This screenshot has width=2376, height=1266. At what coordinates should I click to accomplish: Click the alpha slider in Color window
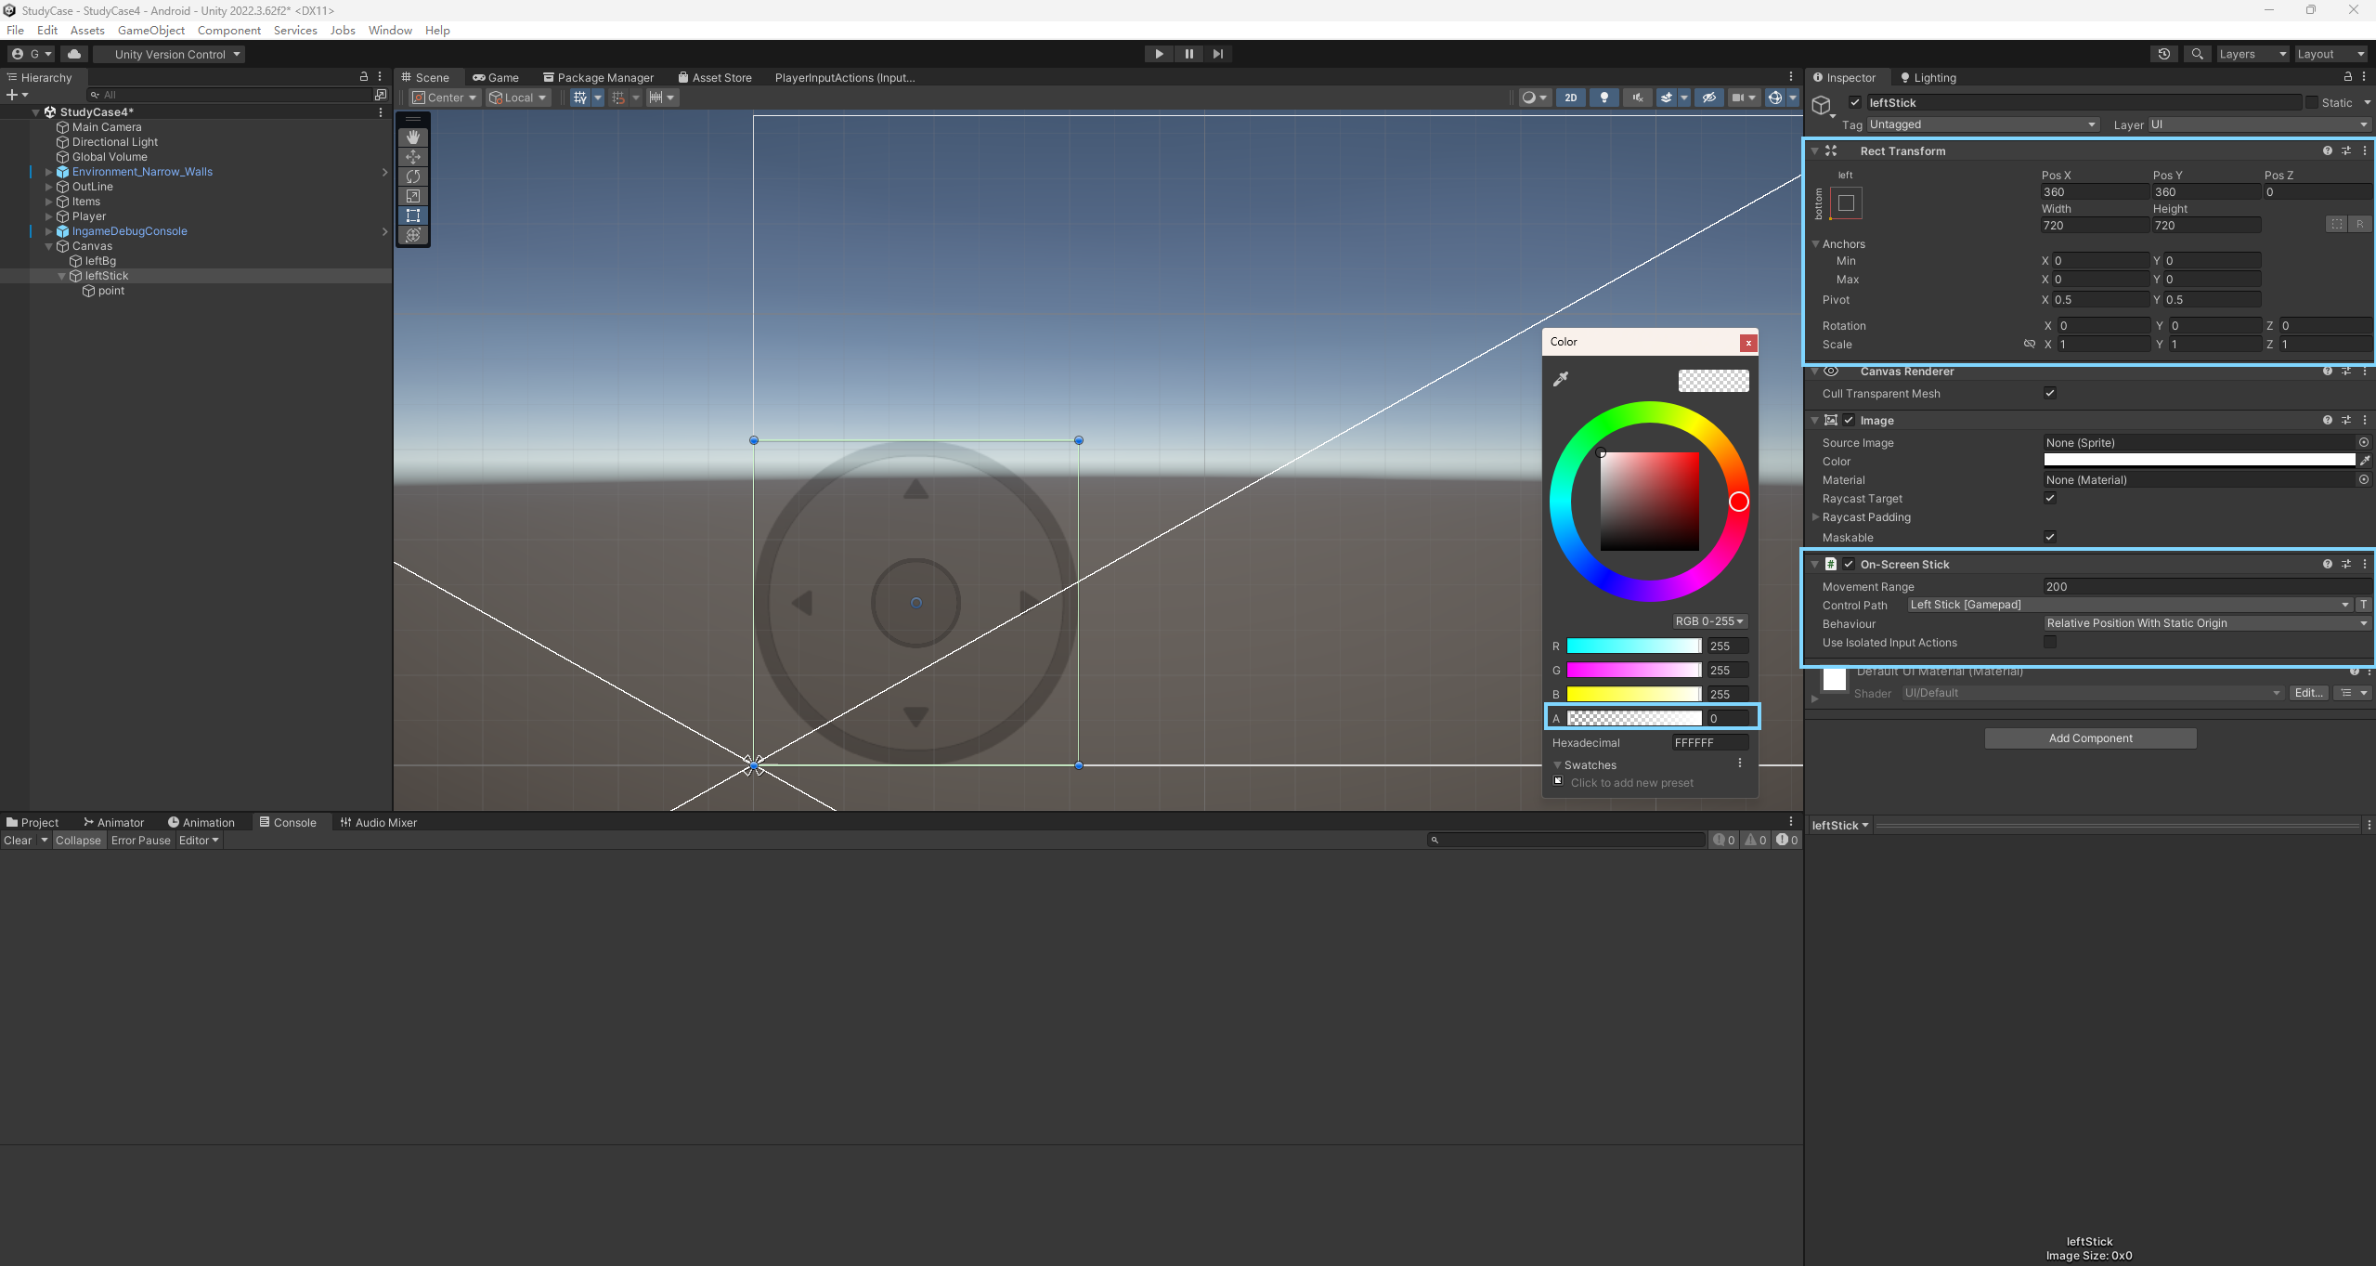coord(1633,718)
